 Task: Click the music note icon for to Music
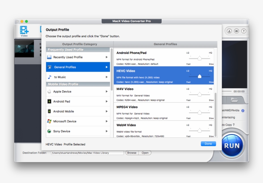50,77
